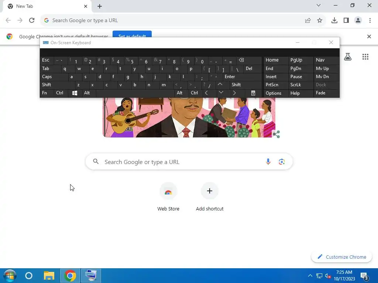This screenshot has height=283, width=378.
Task: Close the New Tab tab
Action: pos(86,6)
